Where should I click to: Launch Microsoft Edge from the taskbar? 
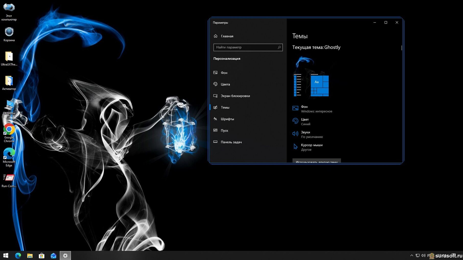(x=18, y=255)
